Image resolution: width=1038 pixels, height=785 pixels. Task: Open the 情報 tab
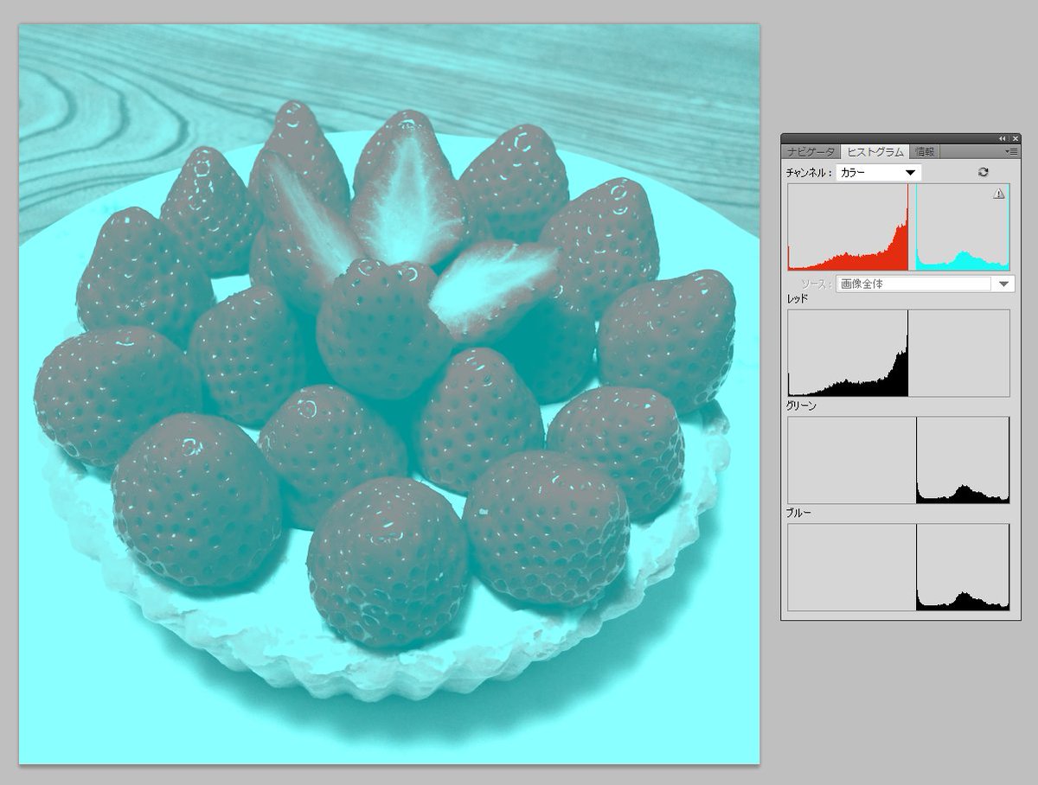tap(925, 151)
